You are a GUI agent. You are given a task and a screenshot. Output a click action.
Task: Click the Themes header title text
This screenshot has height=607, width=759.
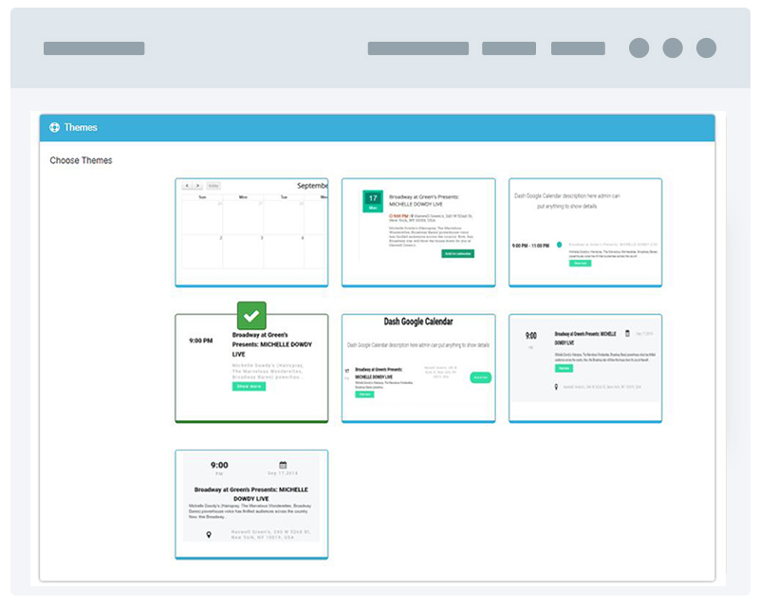pos(81,127)
